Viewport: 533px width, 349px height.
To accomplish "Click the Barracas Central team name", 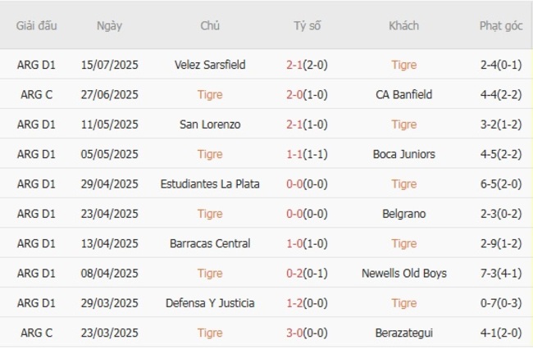I will 210,243.
